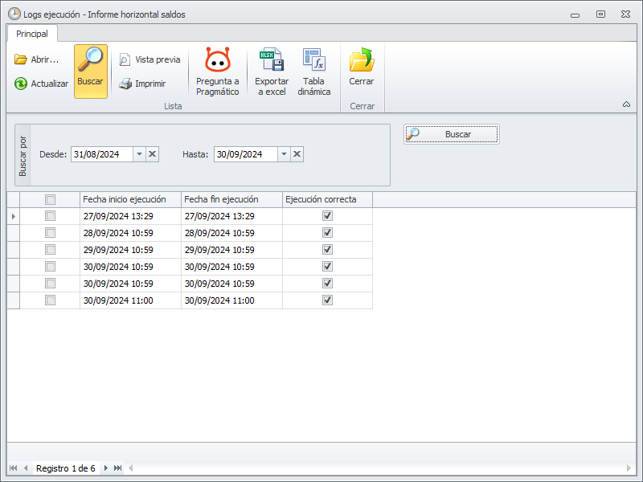Clear the Desde date with the X button

pyautogui.click(x=153, y=154)
